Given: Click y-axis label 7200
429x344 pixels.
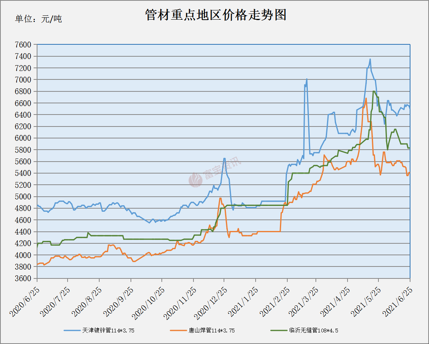Looking at the screenshot, I should tap(23, 68).
